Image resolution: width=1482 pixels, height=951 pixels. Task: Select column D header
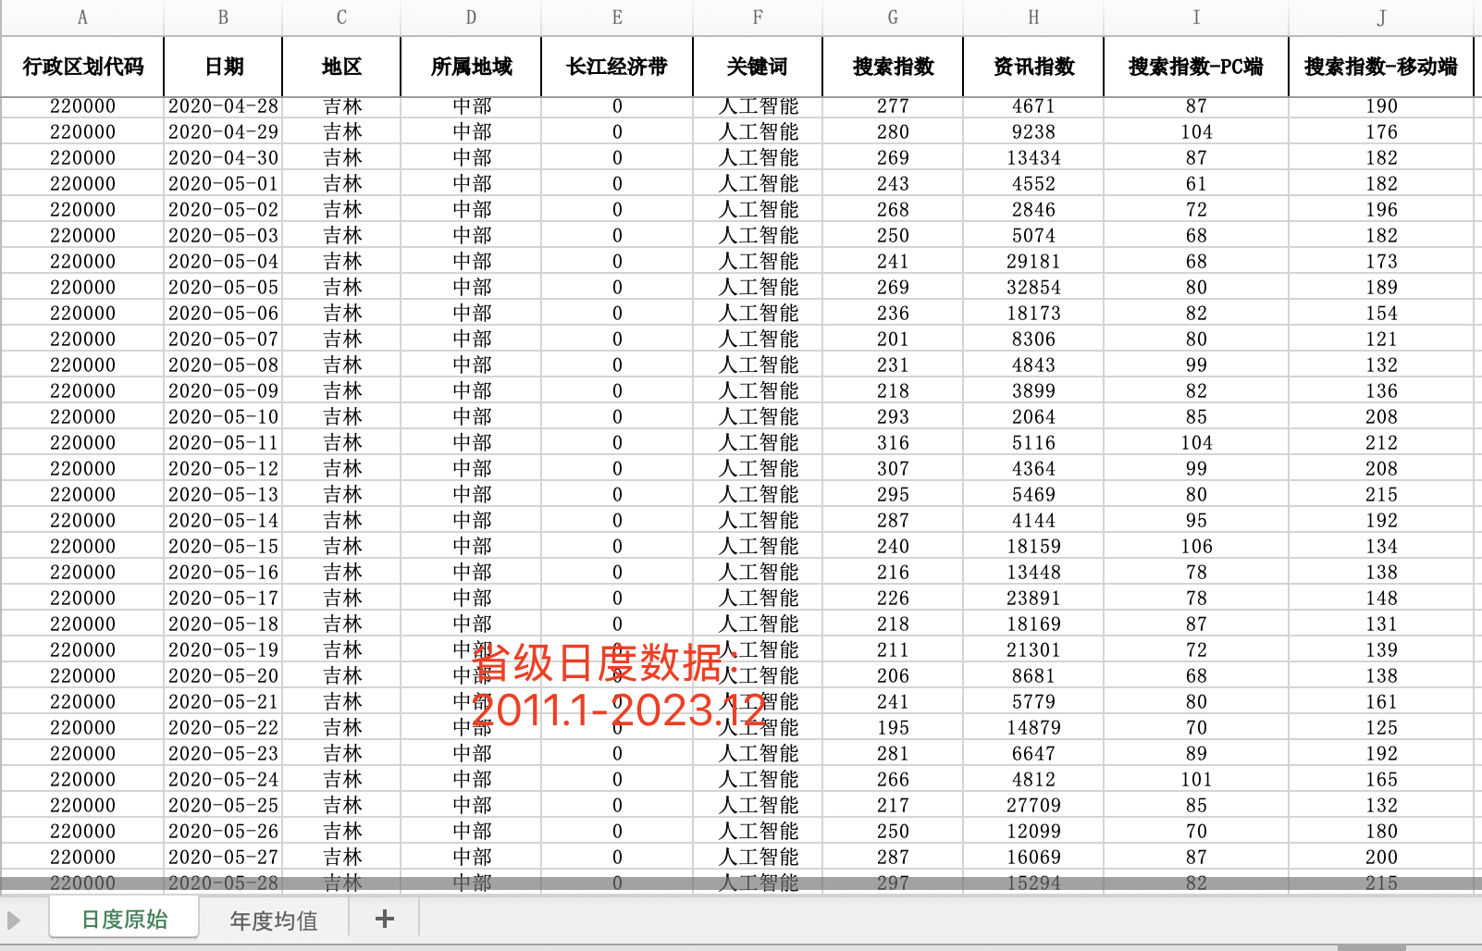[471, 18]
